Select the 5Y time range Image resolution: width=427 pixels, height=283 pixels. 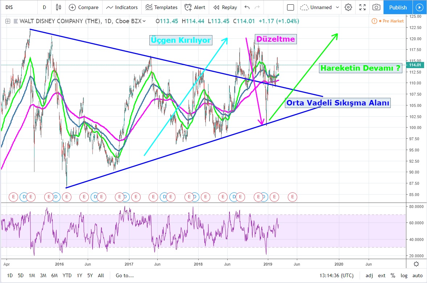[90, 275]
